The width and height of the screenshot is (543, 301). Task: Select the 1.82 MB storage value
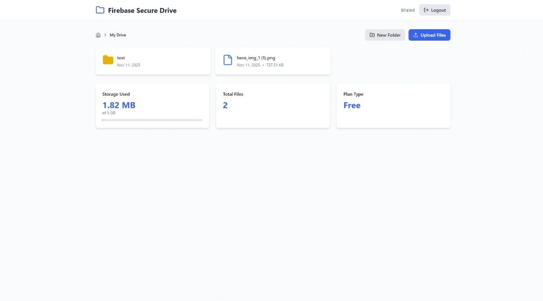coord(119,105)
